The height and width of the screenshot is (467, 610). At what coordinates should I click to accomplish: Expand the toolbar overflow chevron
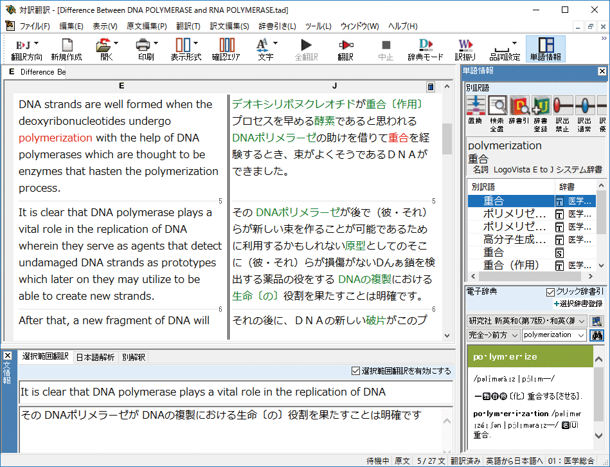coord(604,38)
